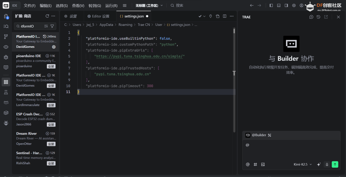Attach an image in the Builder chat

(263, 164)
